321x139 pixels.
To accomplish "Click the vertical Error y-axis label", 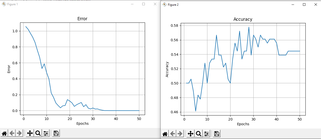I will (x=9, y=69).
